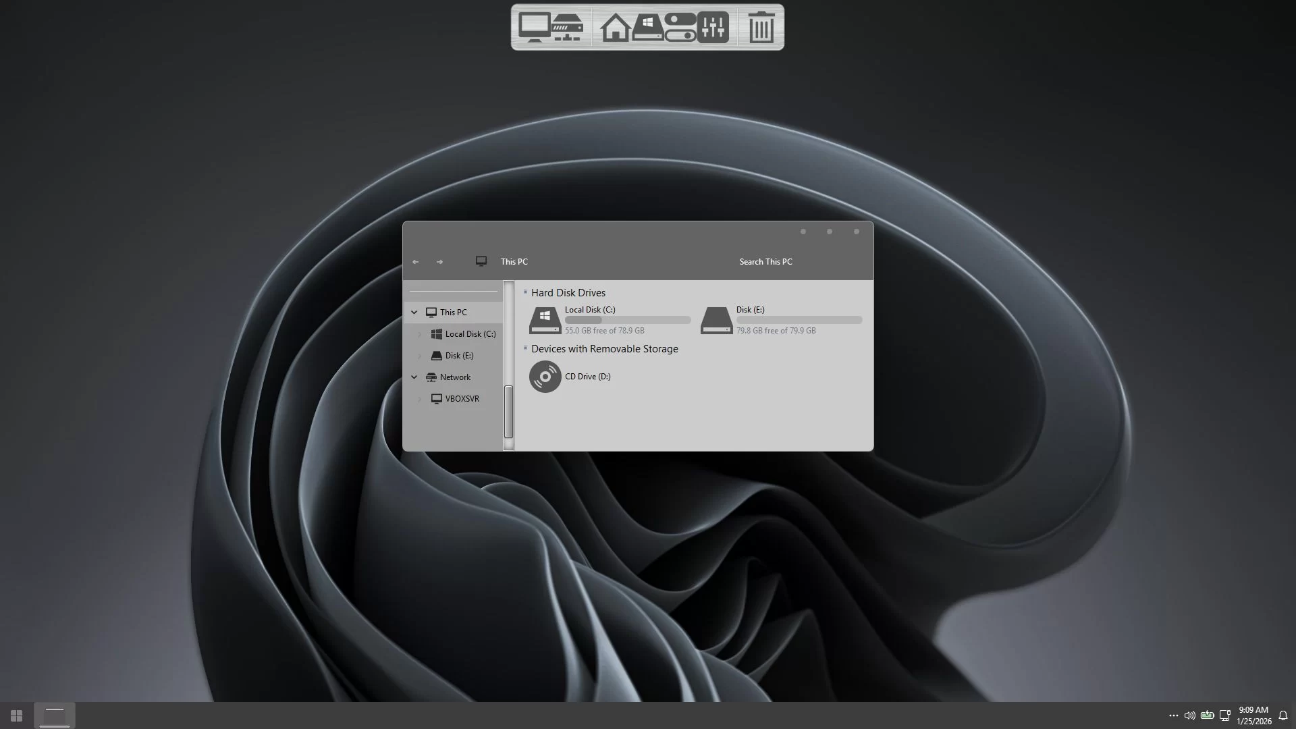Select Disk (E:) in the sidebar
The width and height of the screenshot is (1296, 729).
coord(459,356)
